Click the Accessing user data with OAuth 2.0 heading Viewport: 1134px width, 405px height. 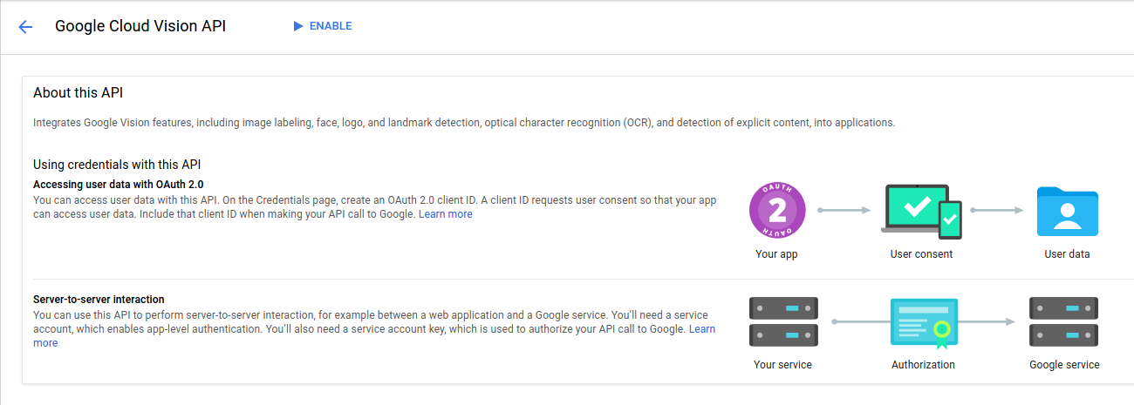(x=118, y=185)
